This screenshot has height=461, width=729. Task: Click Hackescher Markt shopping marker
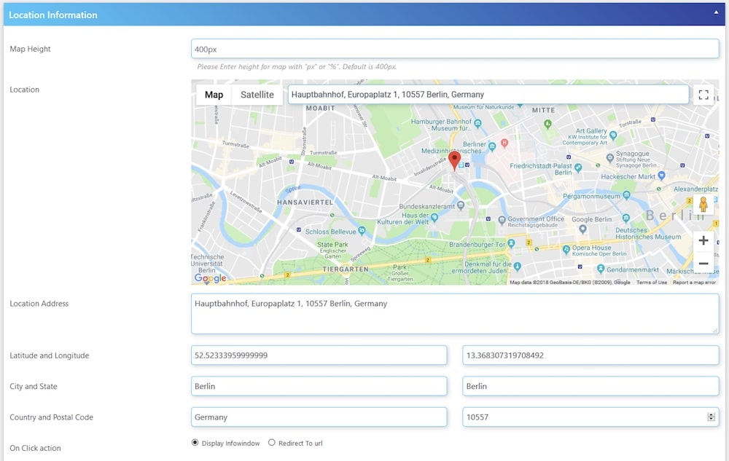point(661,176)
